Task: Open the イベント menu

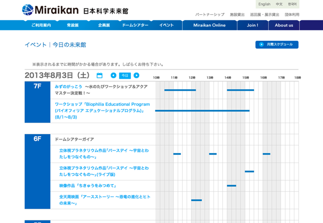Action: pos(166,25)
